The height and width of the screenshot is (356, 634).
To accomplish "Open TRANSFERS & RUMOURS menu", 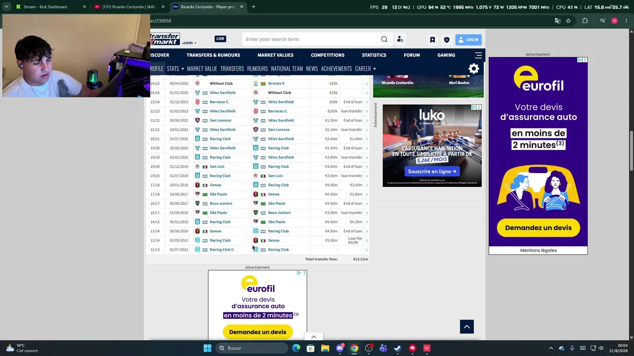I will point(213,55).
